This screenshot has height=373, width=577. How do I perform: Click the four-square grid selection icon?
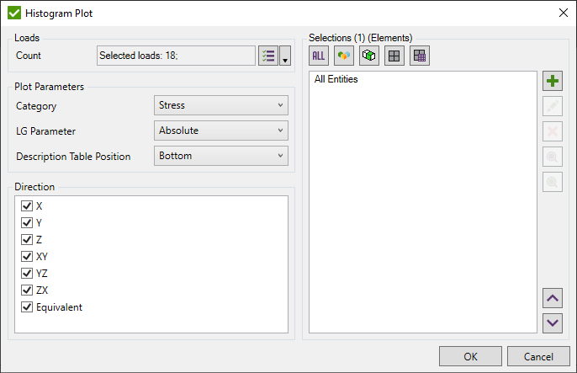(394, 56)
